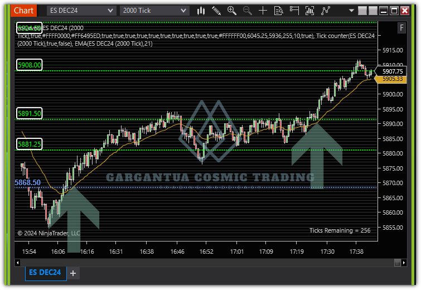The width and height of the screenshot is (421, 290).
Task: Click the 15:54 time axis label
Action: point(29,252)
